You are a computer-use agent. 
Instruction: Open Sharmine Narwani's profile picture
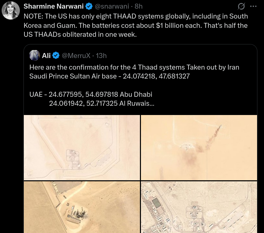click(x=11, y=11)
